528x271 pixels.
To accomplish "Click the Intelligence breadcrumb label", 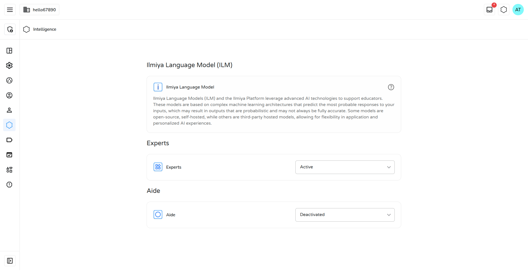I will tap(45, 29).
